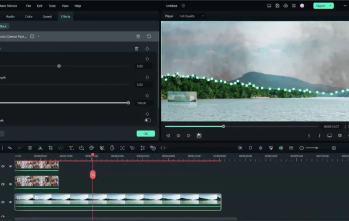
Task: Add text with the T tool
Action: (x=71, y=148)
